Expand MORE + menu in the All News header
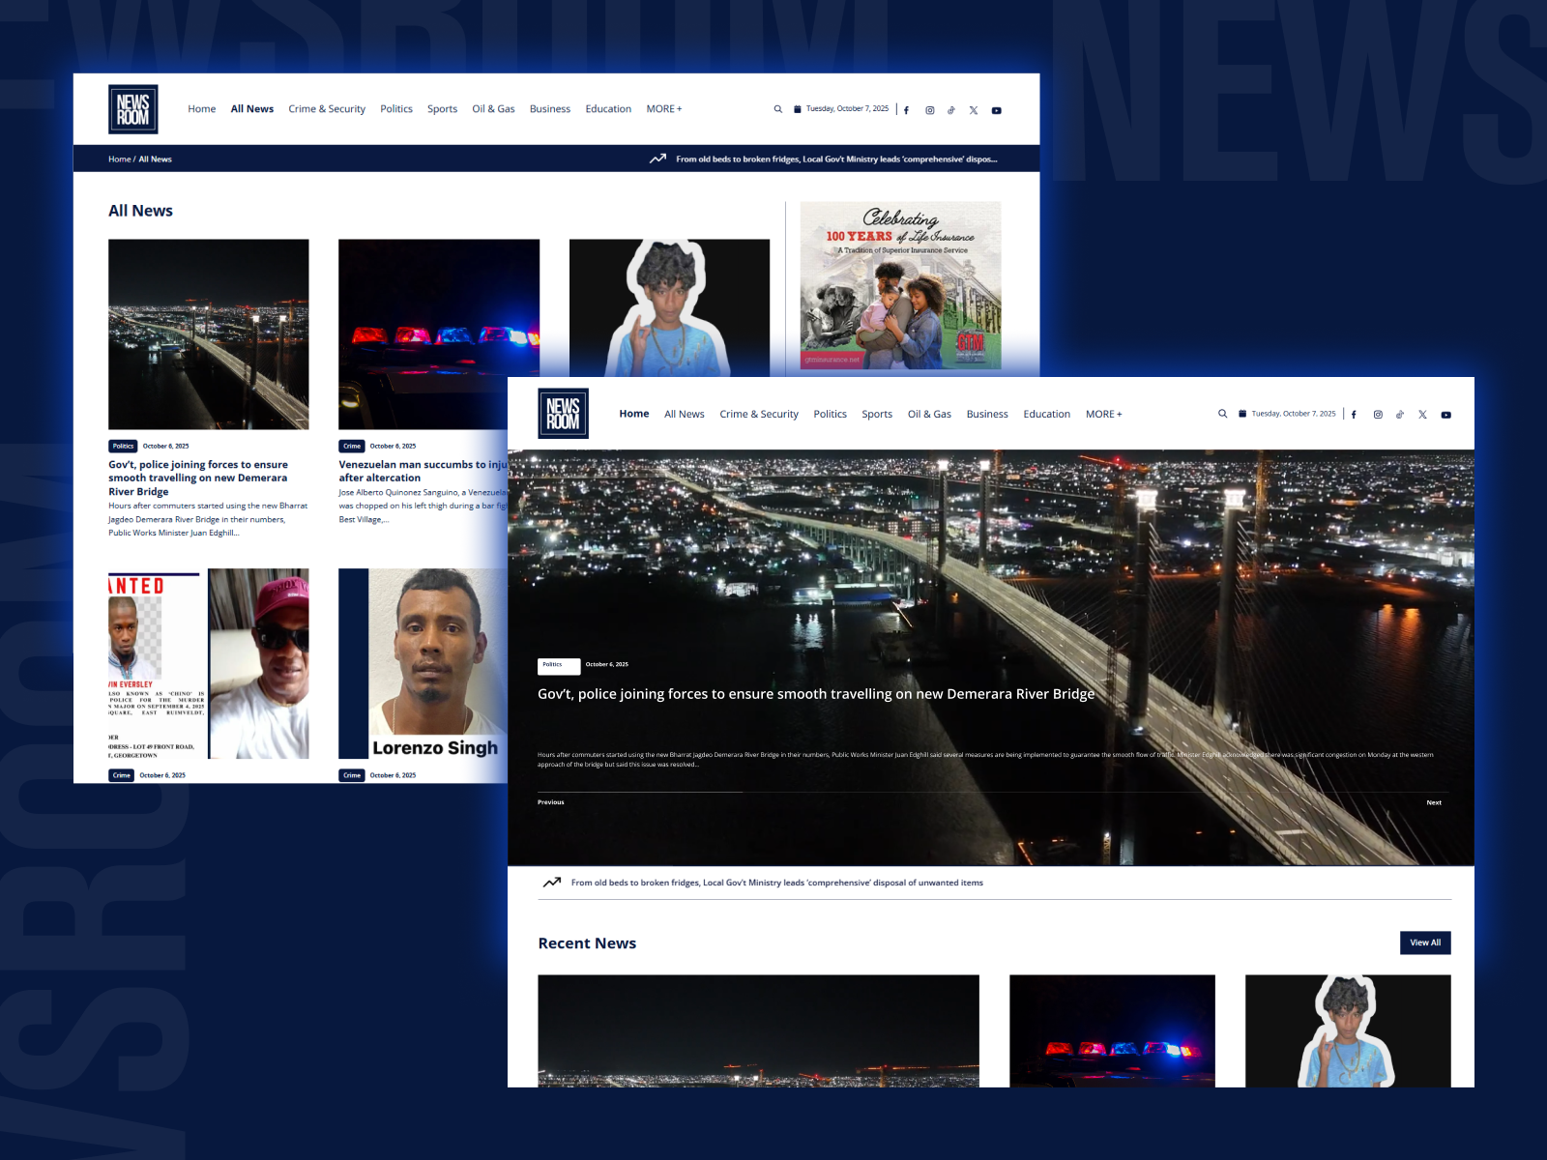 (664, 109)
